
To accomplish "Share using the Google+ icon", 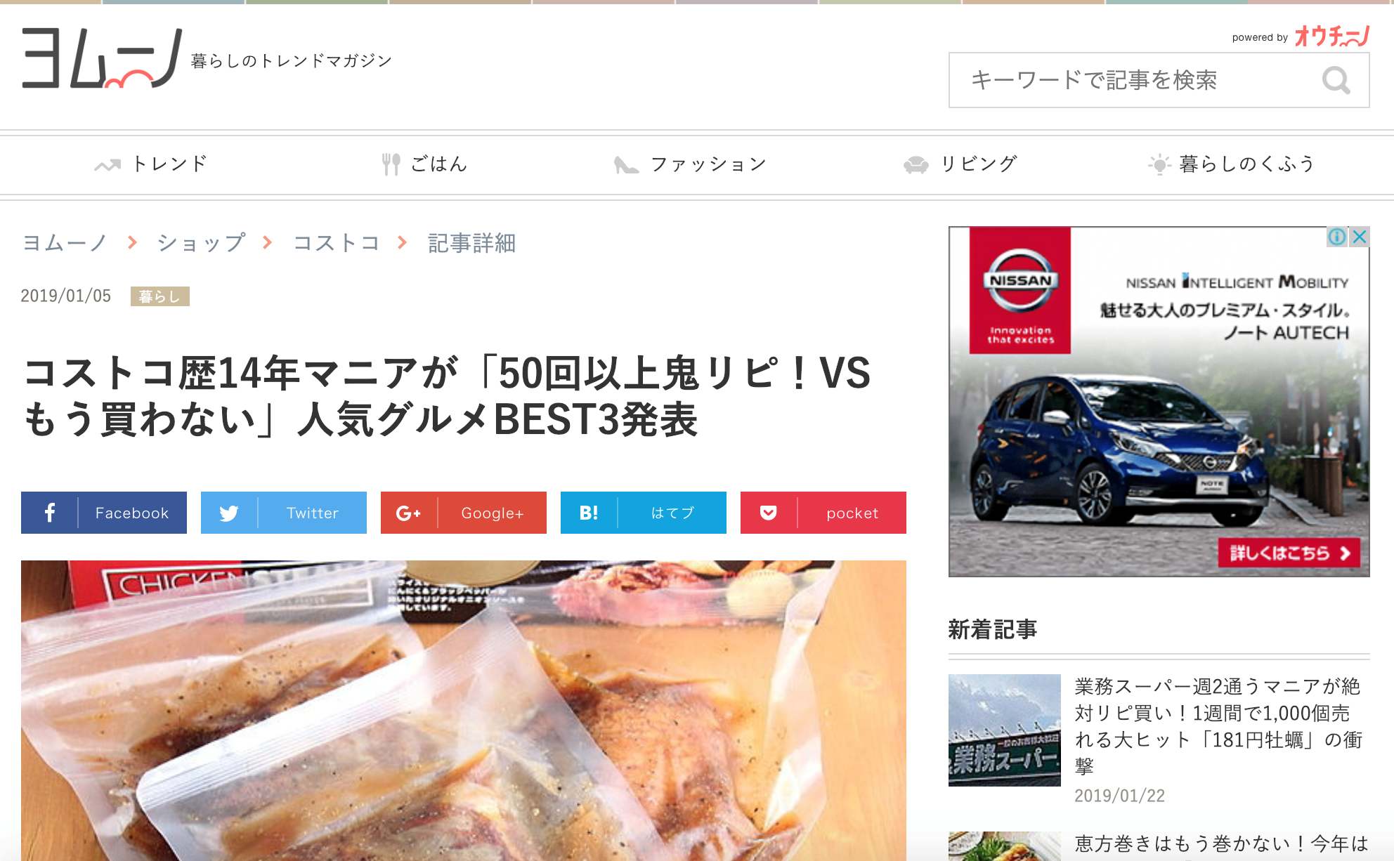I will coord(408,513).
